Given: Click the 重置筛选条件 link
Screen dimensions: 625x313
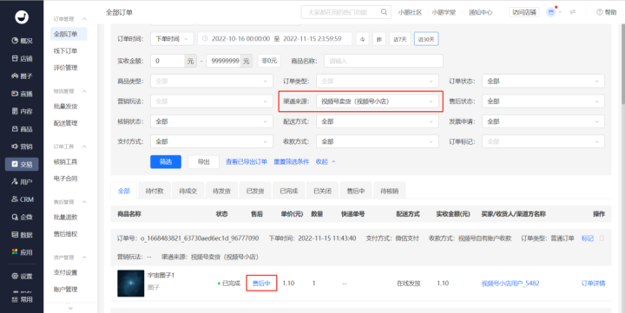Looking at the screenshot, I should pyautogui.click(x=292, y=161).
